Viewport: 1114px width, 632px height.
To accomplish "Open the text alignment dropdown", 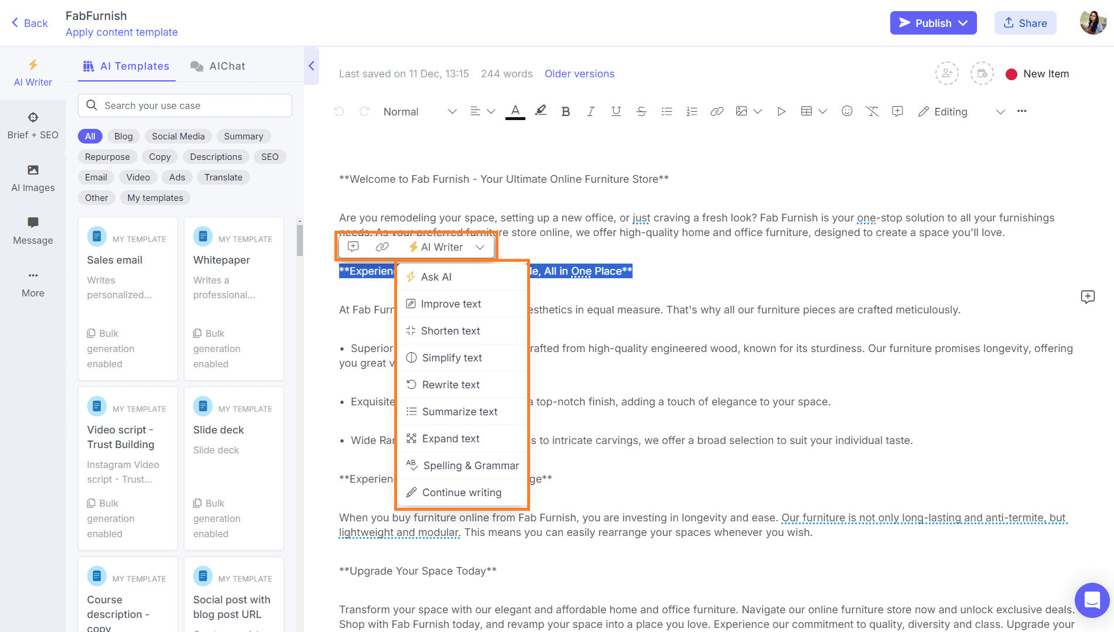I will (483, 111).
